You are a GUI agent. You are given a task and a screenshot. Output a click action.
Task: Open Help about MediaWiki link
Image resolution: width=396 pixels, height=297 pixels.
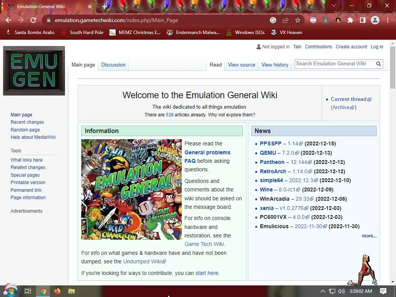pos(33,137)
